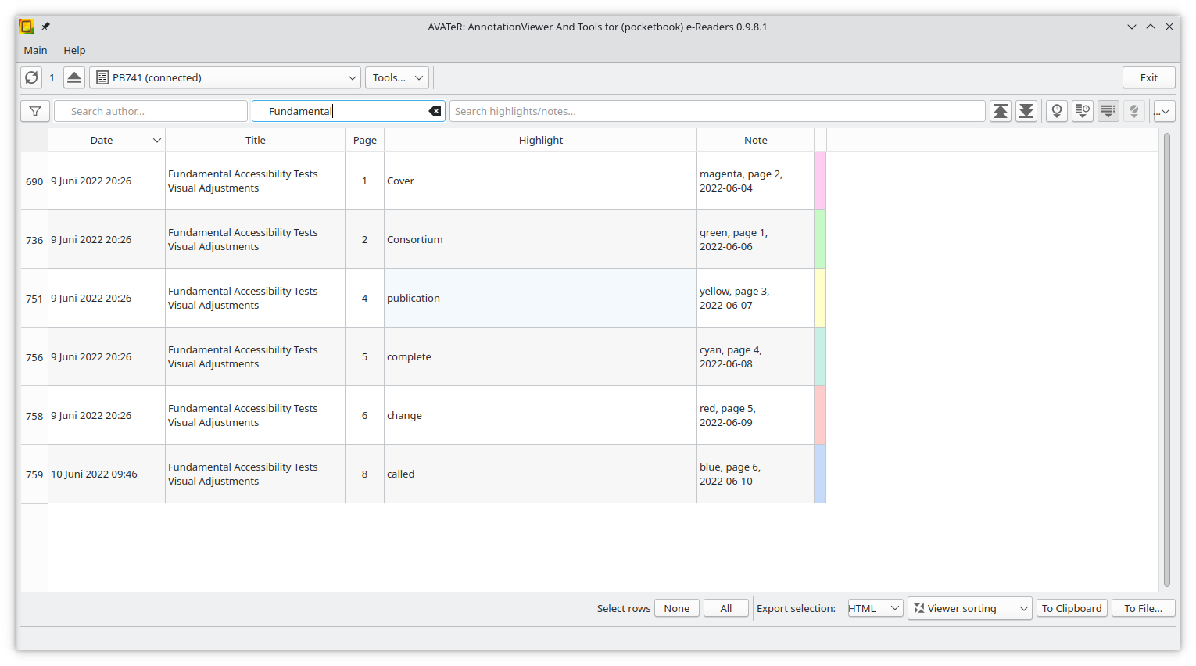Click the vertical scrollbar of the table
The height and width of the screenshot is (666, 1196).
(1166, 360)
